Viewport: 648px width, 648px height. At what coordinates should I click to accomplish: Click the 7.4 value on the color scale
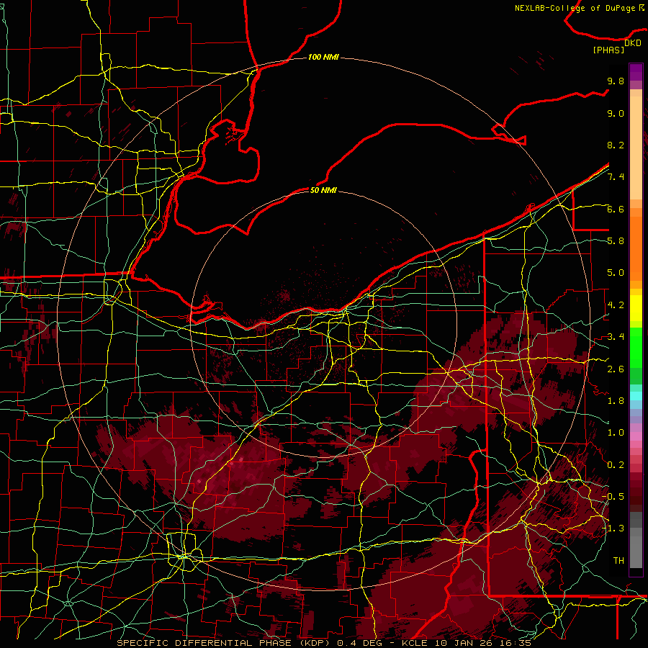(x=616, y=177)
